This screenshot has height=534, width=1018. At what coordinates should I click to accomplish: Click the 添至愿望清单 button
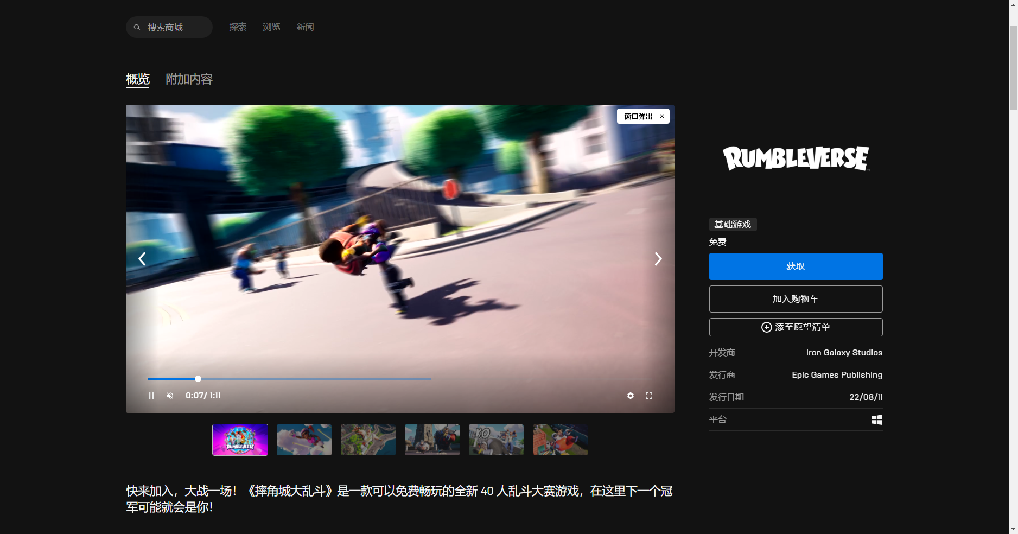coord(796,327)
